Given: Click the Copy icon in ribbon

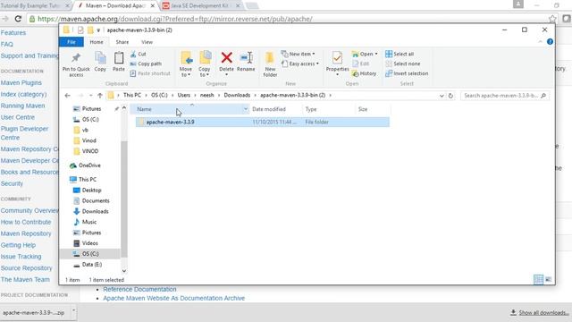Looking at the screenshot, I should tap(100, 62).
